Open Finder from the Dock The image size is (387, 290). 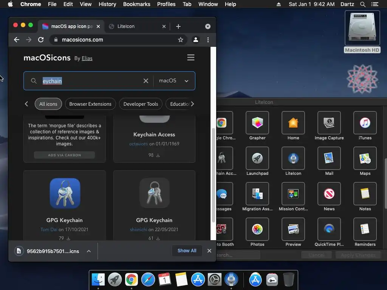point(98,280)
